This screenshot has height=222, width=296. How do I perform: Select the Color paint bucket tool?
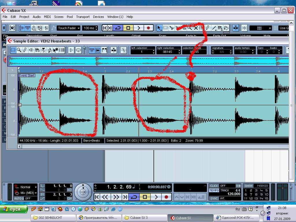point(226,28)
